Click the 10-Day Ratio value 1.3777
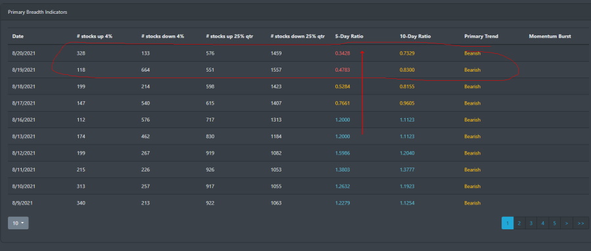This screenshot has width=591, height=251. point(407,170)
